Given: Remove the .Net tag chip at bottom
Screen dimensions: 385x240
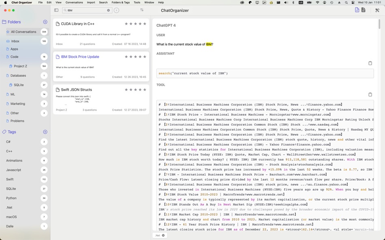Looking at the screenshot, I should (x=163, y=235).
